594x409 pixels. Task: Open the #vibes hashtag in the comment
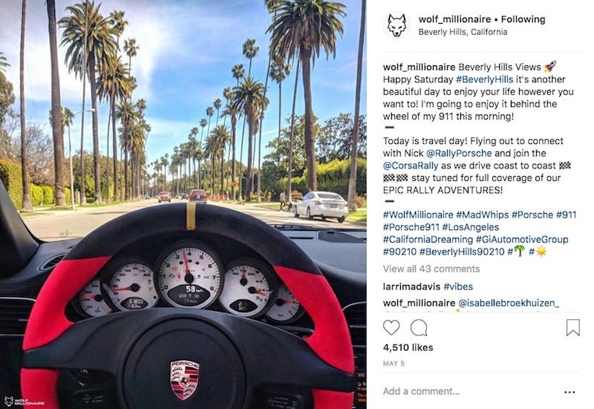click(458, 287)
